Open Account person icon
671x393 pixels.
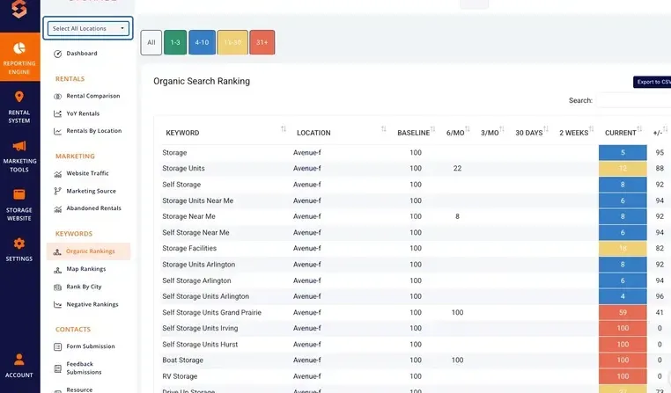pos(19,360)
